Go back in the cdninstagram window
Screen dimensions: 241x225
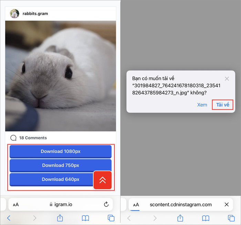[x=129, y=218]
